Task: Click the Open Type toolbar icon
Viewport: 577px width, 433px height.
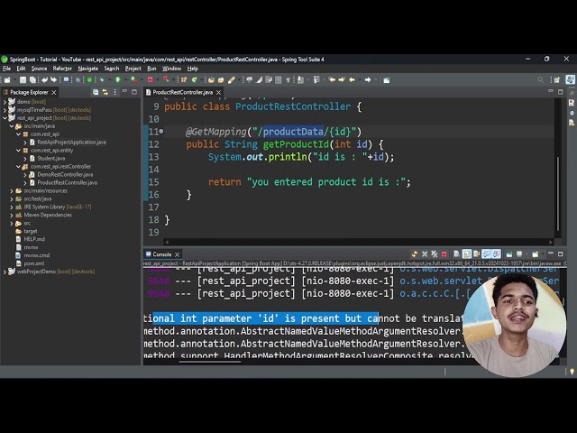Action: [211, 80]
